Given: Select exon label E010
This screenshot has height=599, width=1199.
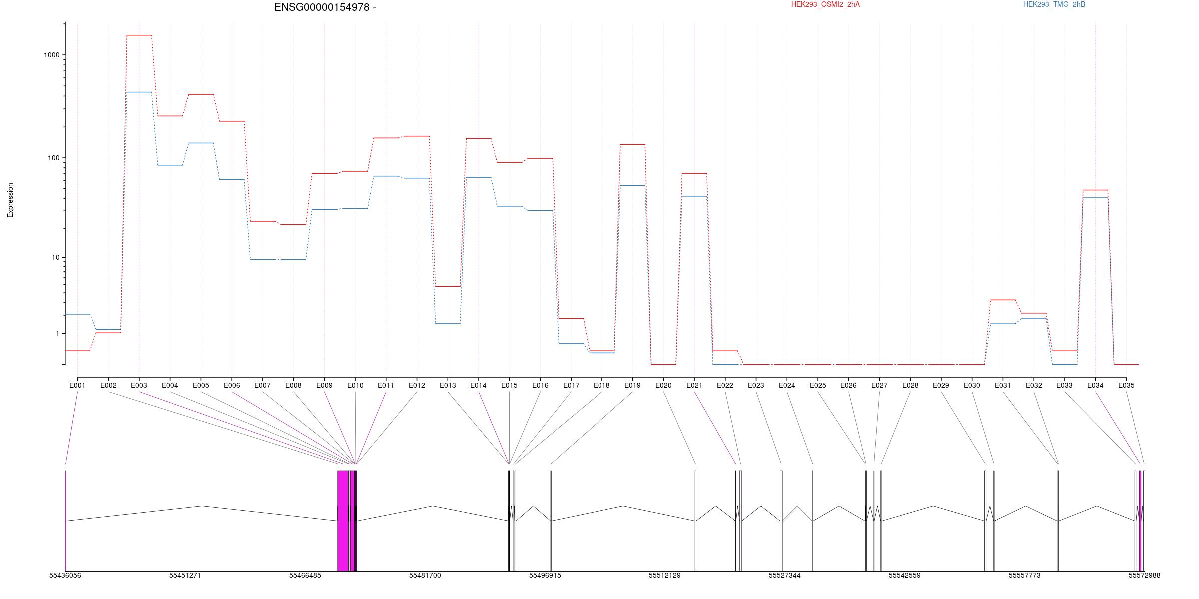Looking at the screenshot, I should (x=355, y=385).
